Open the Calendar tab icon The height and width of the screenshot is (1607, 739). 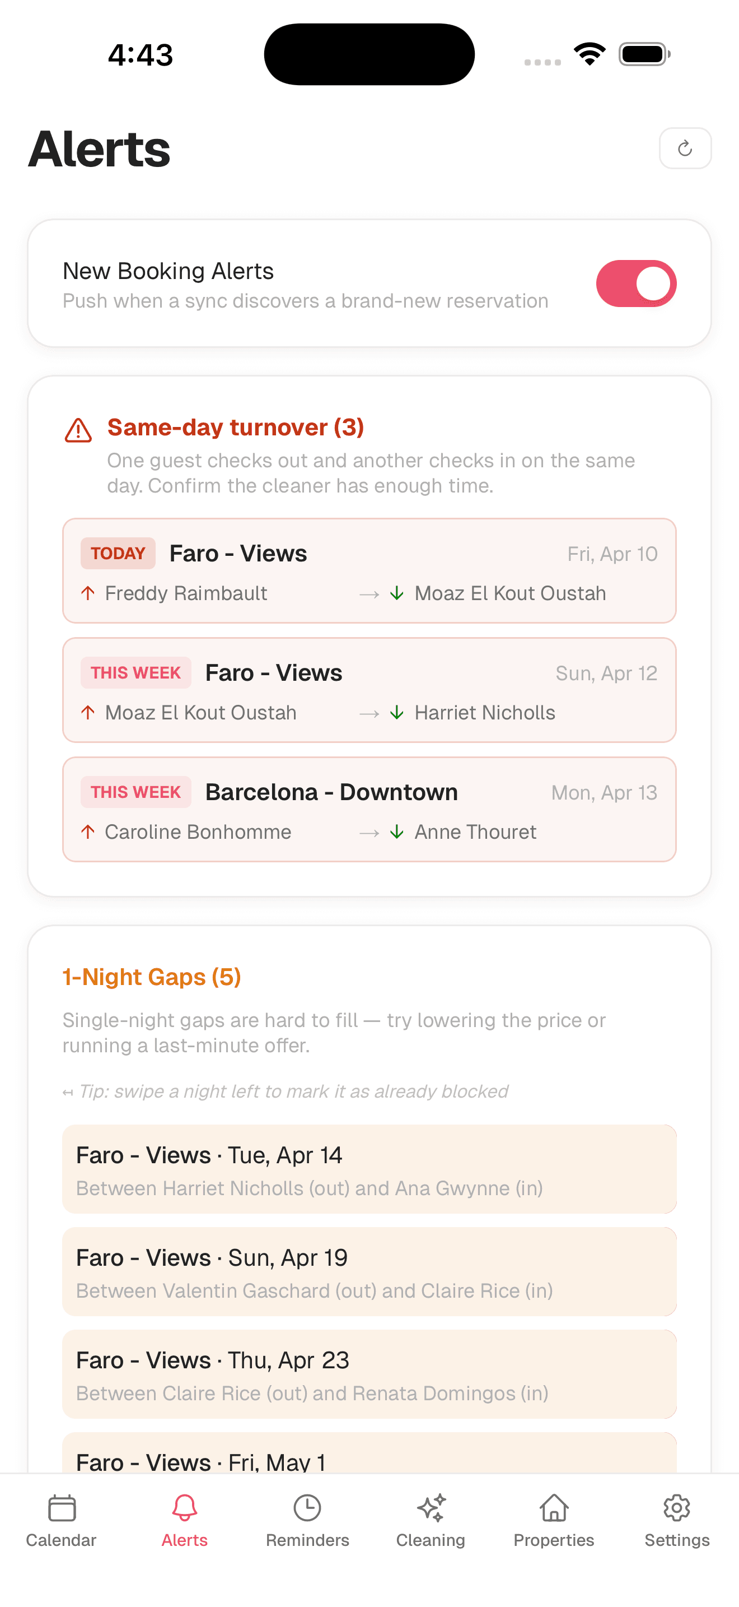(x=62, y=1508)
